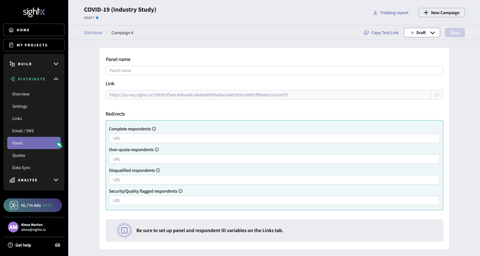
Task: Copy the survey link with copy icon
Action: click(437, 95)
